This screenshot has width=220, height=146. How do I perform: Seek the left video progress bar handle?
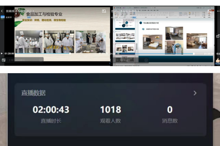click(70, 53)
